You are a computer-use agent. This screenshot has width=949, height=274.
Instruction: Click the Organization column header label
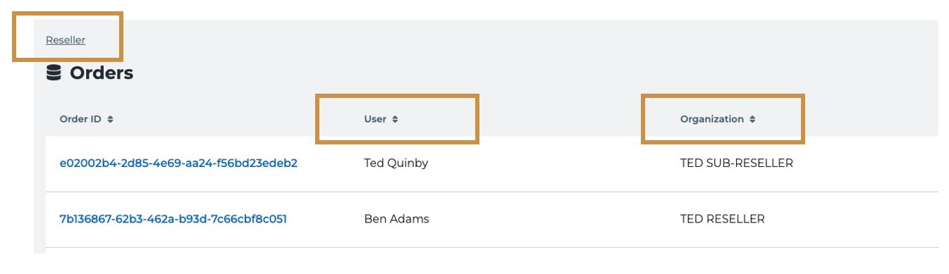tap(712, 120)
